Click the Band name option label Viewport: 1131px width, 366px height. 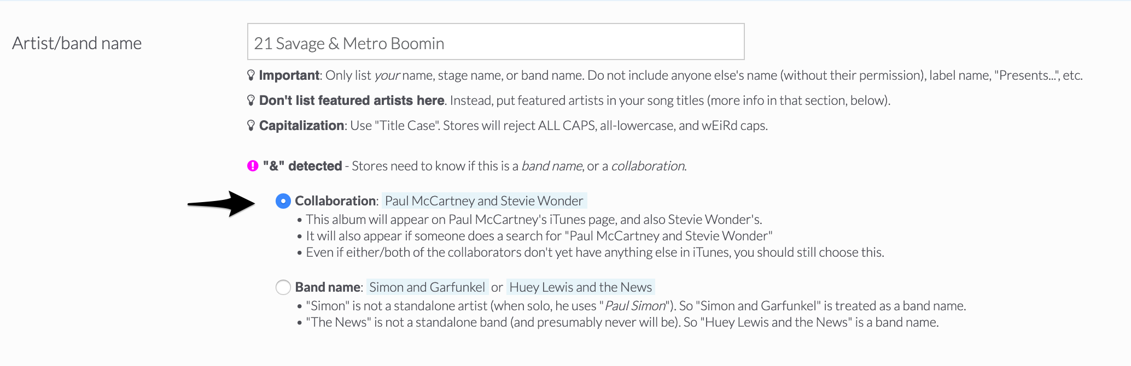coord(328,287)
